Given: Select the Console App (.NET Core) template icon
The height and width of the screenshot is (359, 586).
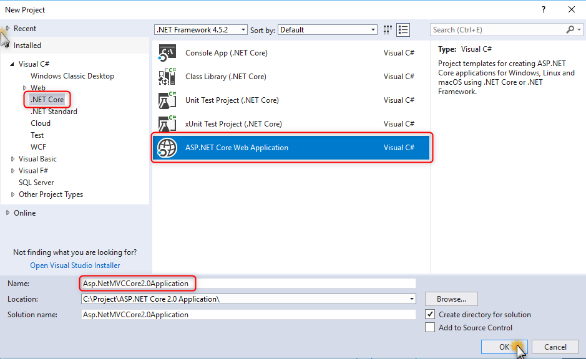Looking at the screenshot, I should click(167, 52).
